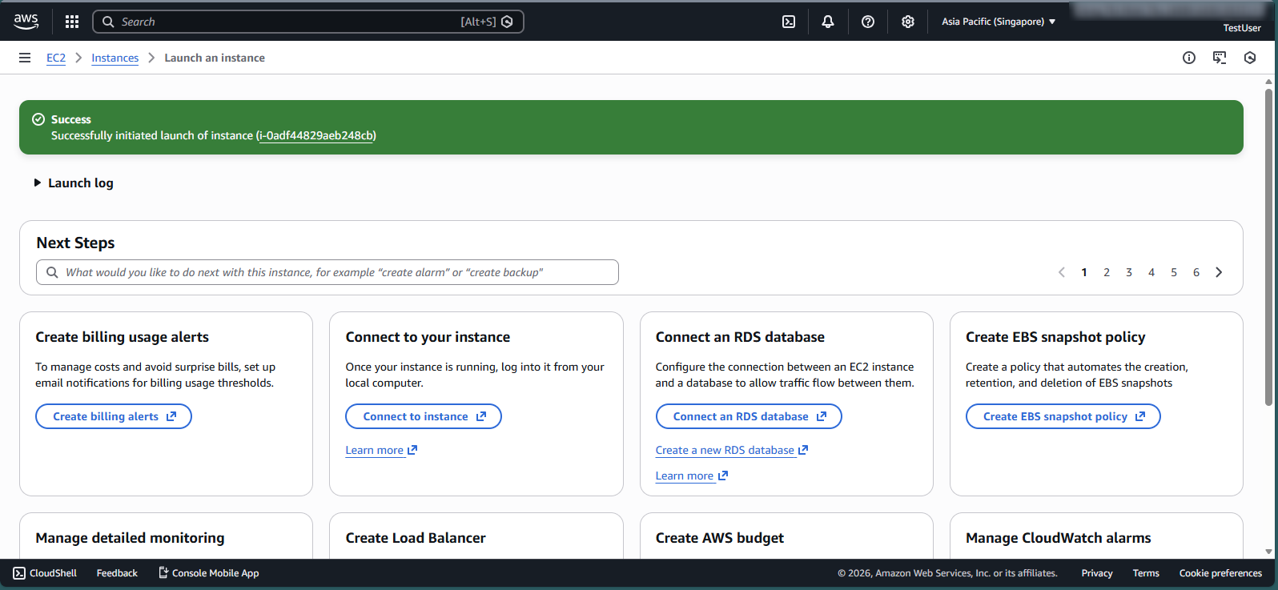
Task: Open Privacy link in footer
Action: pyautogui.click(x=1097, y=573)
